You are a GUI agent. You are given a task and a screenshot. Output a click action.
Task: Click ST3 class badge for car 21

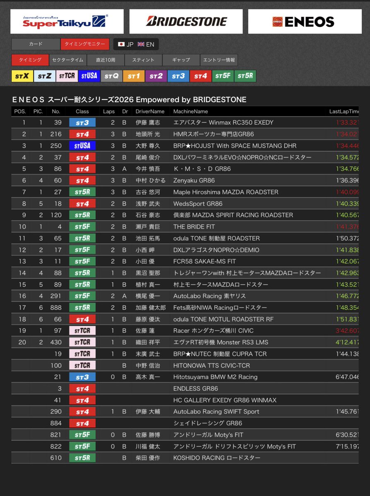82,377
